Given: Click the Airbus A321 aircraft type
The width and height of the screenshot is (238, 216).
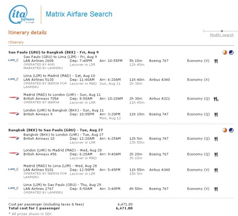Looking at the screenshot, I should pos(160,99).
